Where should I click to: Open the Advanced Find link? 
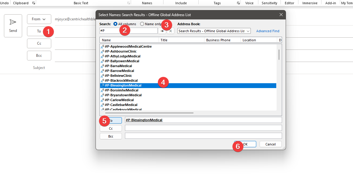click(267, 31)
